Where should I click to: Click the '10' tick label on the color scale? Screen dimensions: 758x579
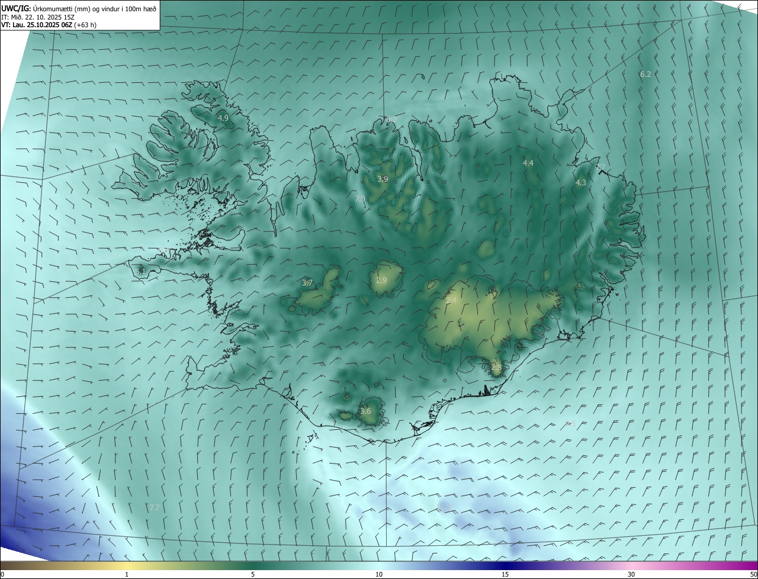[379, 574]
